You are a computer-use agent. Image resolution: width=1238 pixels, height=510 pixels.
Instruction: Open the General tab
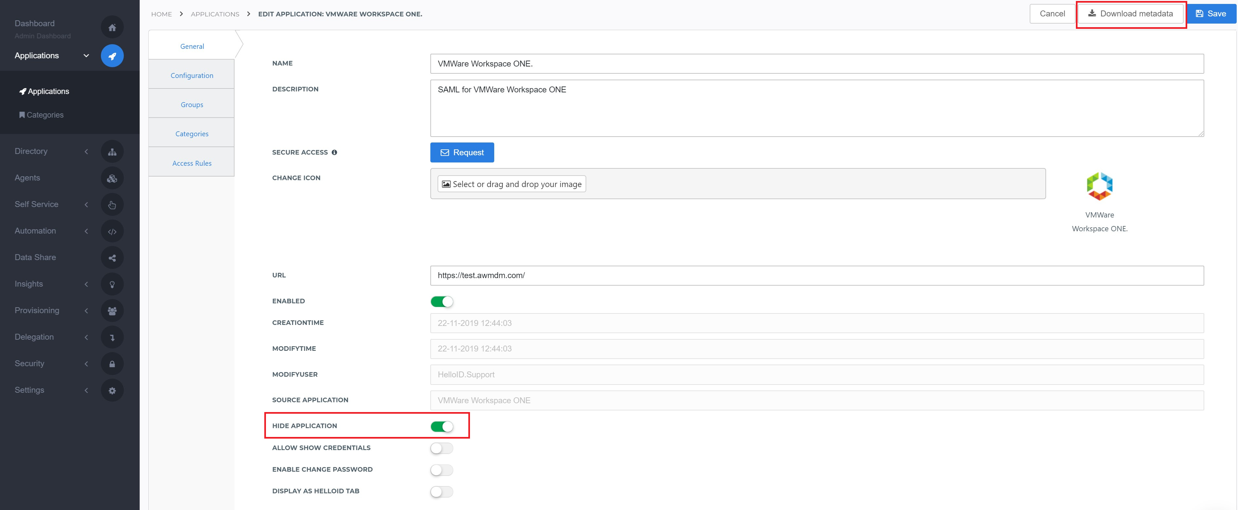point(192,46)
